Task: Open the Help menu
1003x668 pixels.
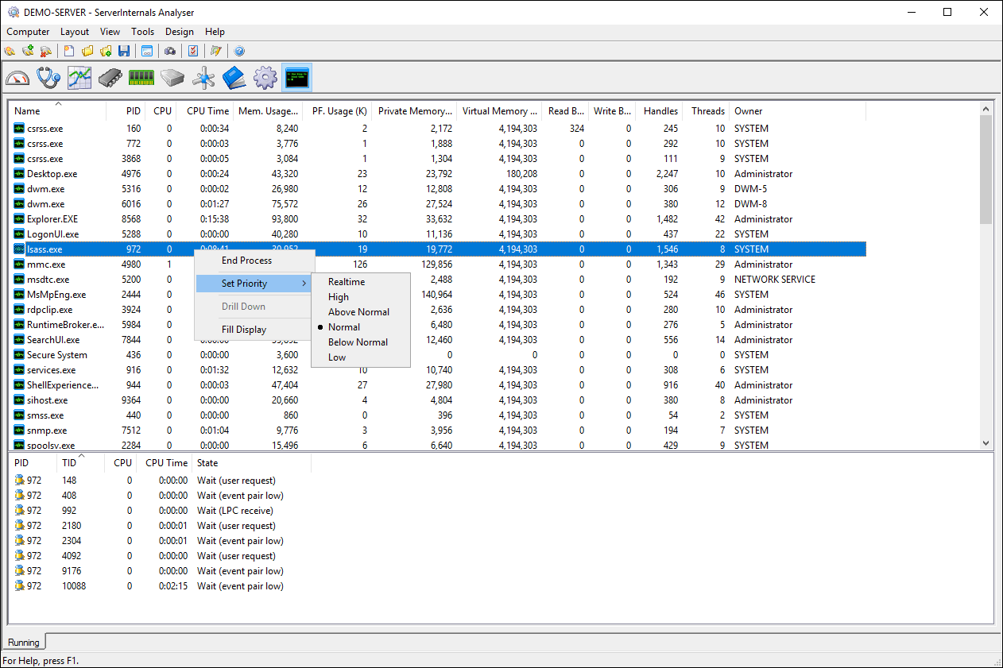Action: click(x=215, y=32)
